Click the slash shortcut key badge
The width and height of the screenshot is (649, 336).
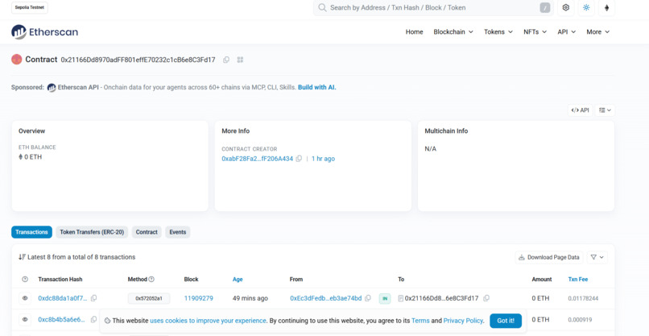(x=545, y=8)
